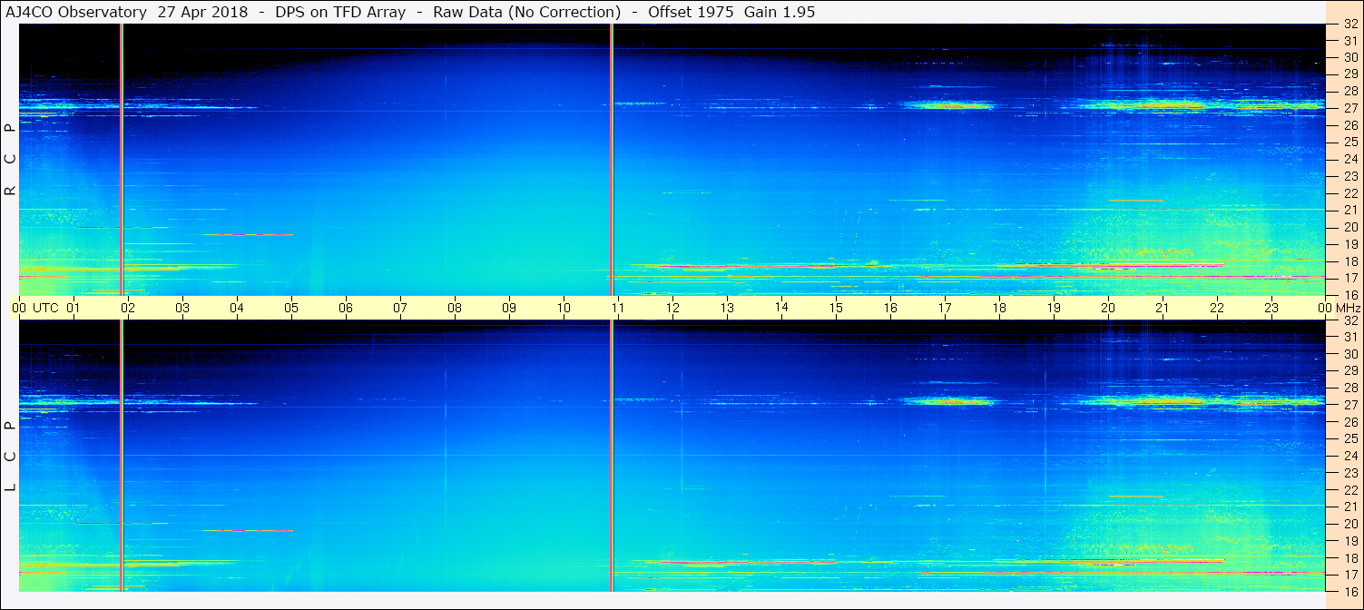The height and width of the screenshot is (610, 1364).
Task: Click the 19 MHz label on LCP scale
Action: pos(1349,540)
